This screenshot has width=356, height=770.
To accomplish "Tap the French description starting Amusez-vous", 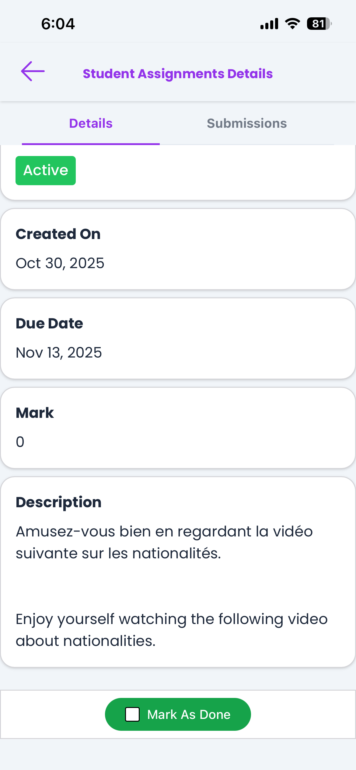I will [x=164, y=542].
